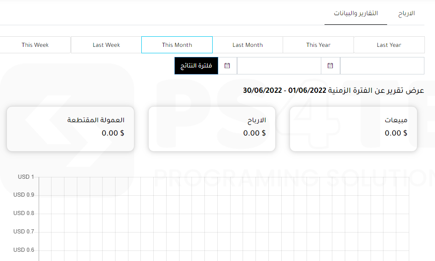Screen dimensions: 435x261
Task: Show the report for Last Year
Action: click(x=389, y=45)
